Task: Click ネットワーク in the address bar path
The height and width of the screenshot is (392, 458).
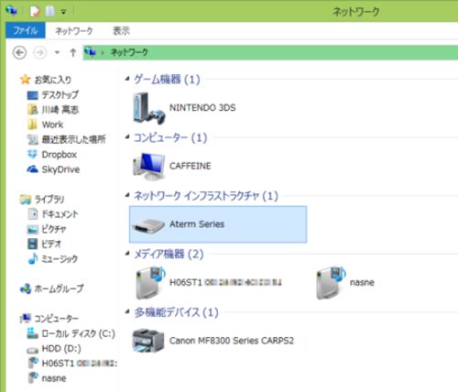Action: [129, 52]
